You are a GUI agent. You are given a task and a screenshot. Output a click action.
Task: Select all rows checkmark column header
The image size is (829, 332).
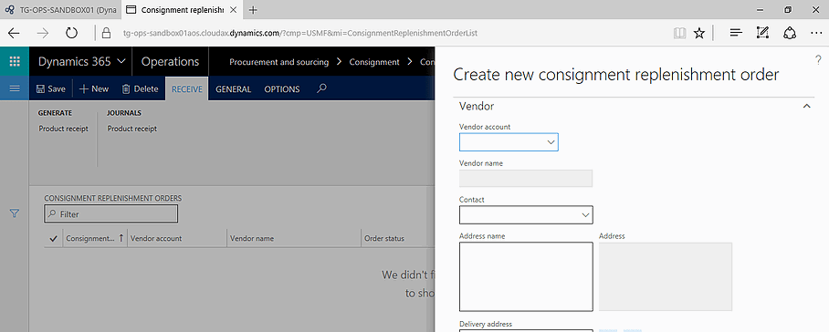(x=53, y=239)
